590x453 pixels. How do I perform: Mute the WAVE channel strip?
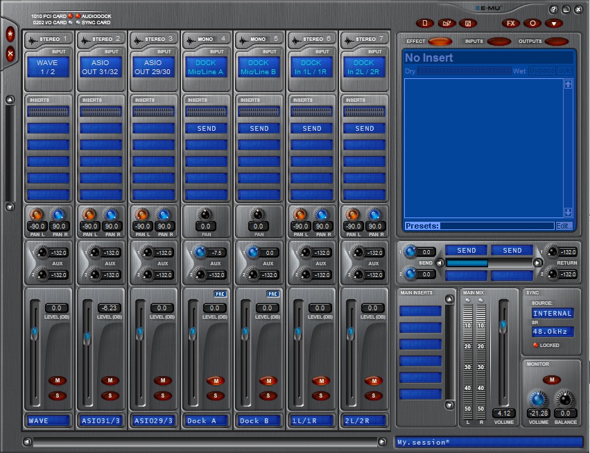pos(57,380)
